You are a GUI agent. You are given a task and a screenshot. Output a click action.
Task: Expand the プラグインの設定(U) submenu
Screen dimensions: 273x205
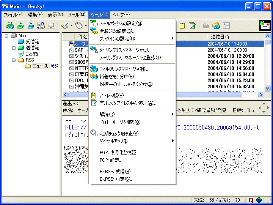pos(132,38)
